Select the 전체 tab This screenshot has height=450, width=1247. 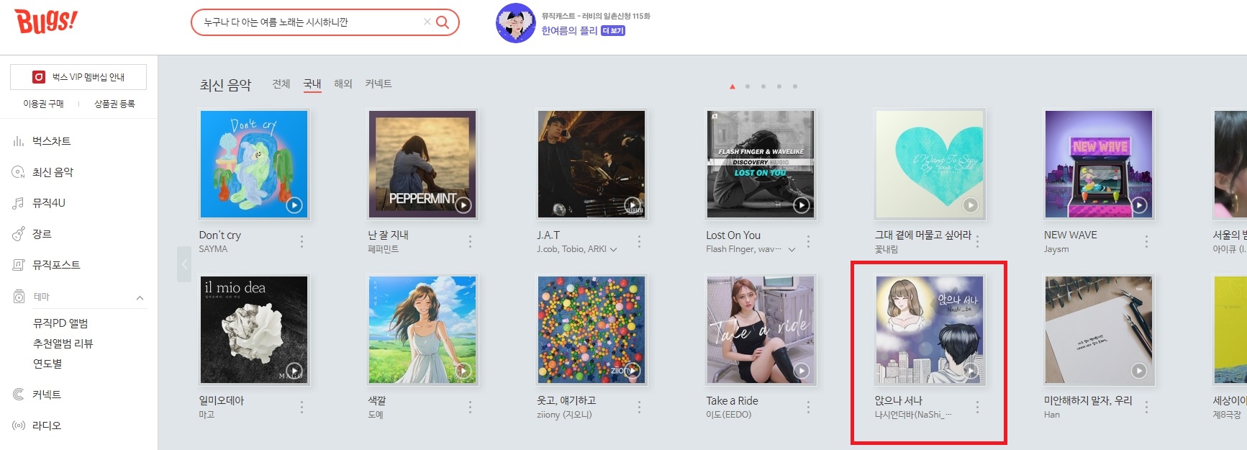281,84
